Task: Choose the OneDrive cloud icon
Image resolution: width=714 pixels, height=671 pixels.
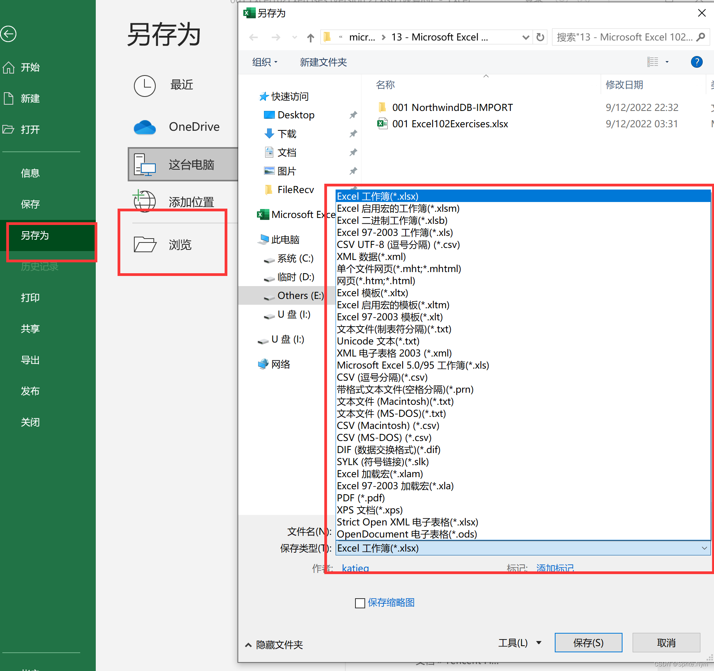Action: (145, 127)
